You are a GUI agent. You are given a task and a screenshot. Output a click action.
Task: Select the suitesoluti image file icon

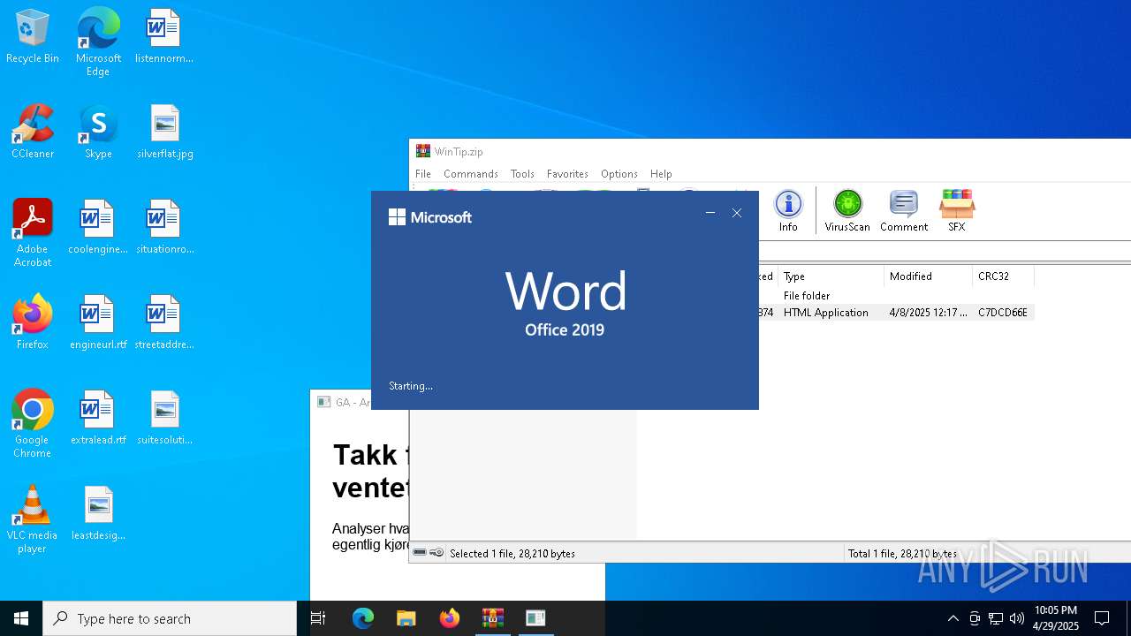coord(164,419)
